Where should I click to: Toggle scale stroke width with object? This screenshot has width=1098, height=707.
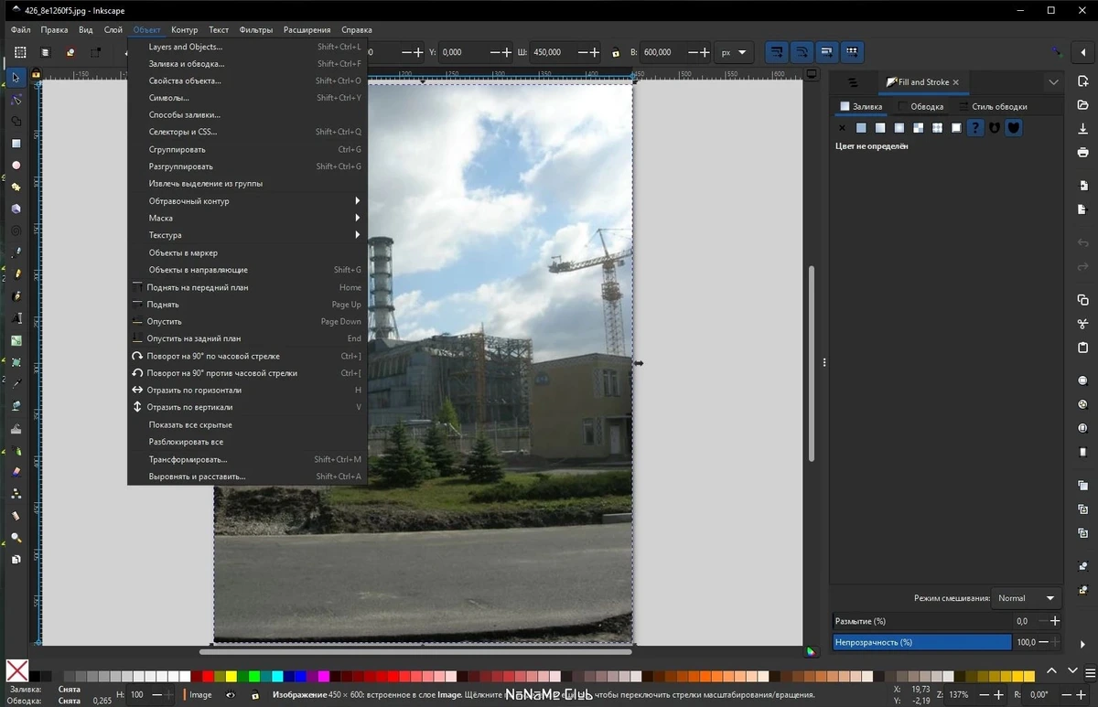pyautogui.click(x=776, y=52)
